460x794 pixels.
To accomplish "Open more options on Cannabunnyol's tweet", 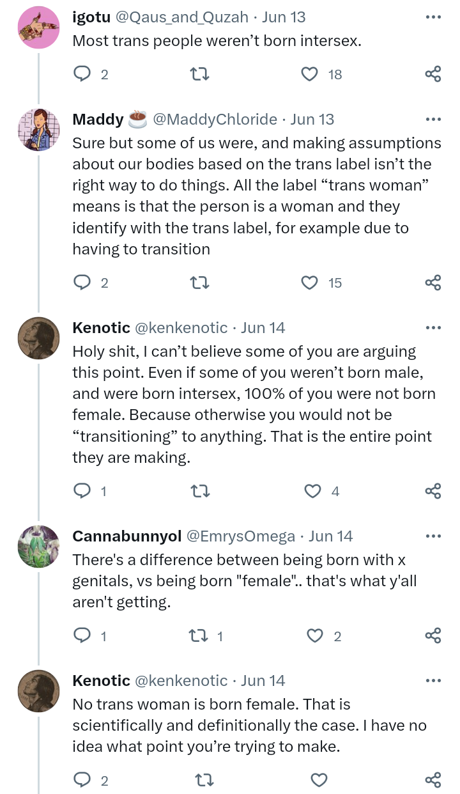I will tap(433, 536).
